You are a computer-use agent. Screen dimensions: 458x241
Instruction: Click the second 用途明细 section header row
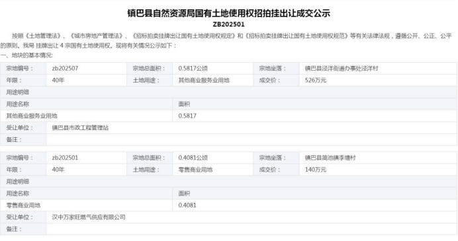point(228,182)
